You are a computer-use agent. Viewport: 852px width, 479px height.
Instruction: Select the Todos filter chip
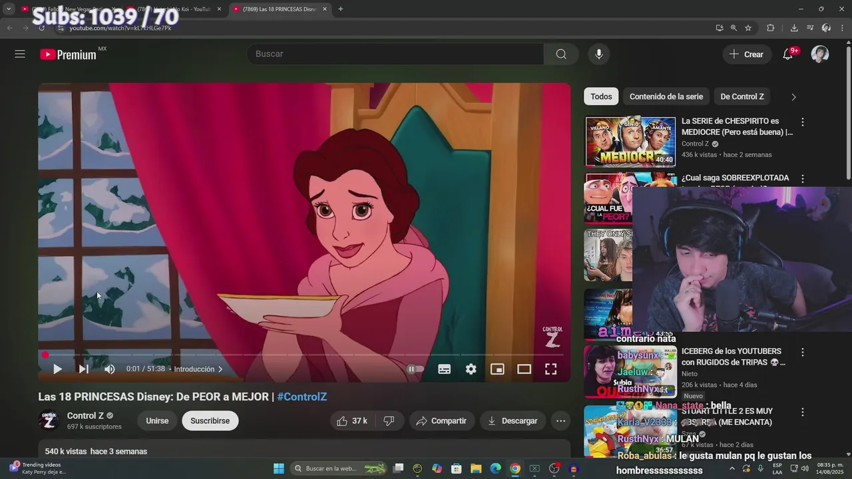tap(601, 96)
